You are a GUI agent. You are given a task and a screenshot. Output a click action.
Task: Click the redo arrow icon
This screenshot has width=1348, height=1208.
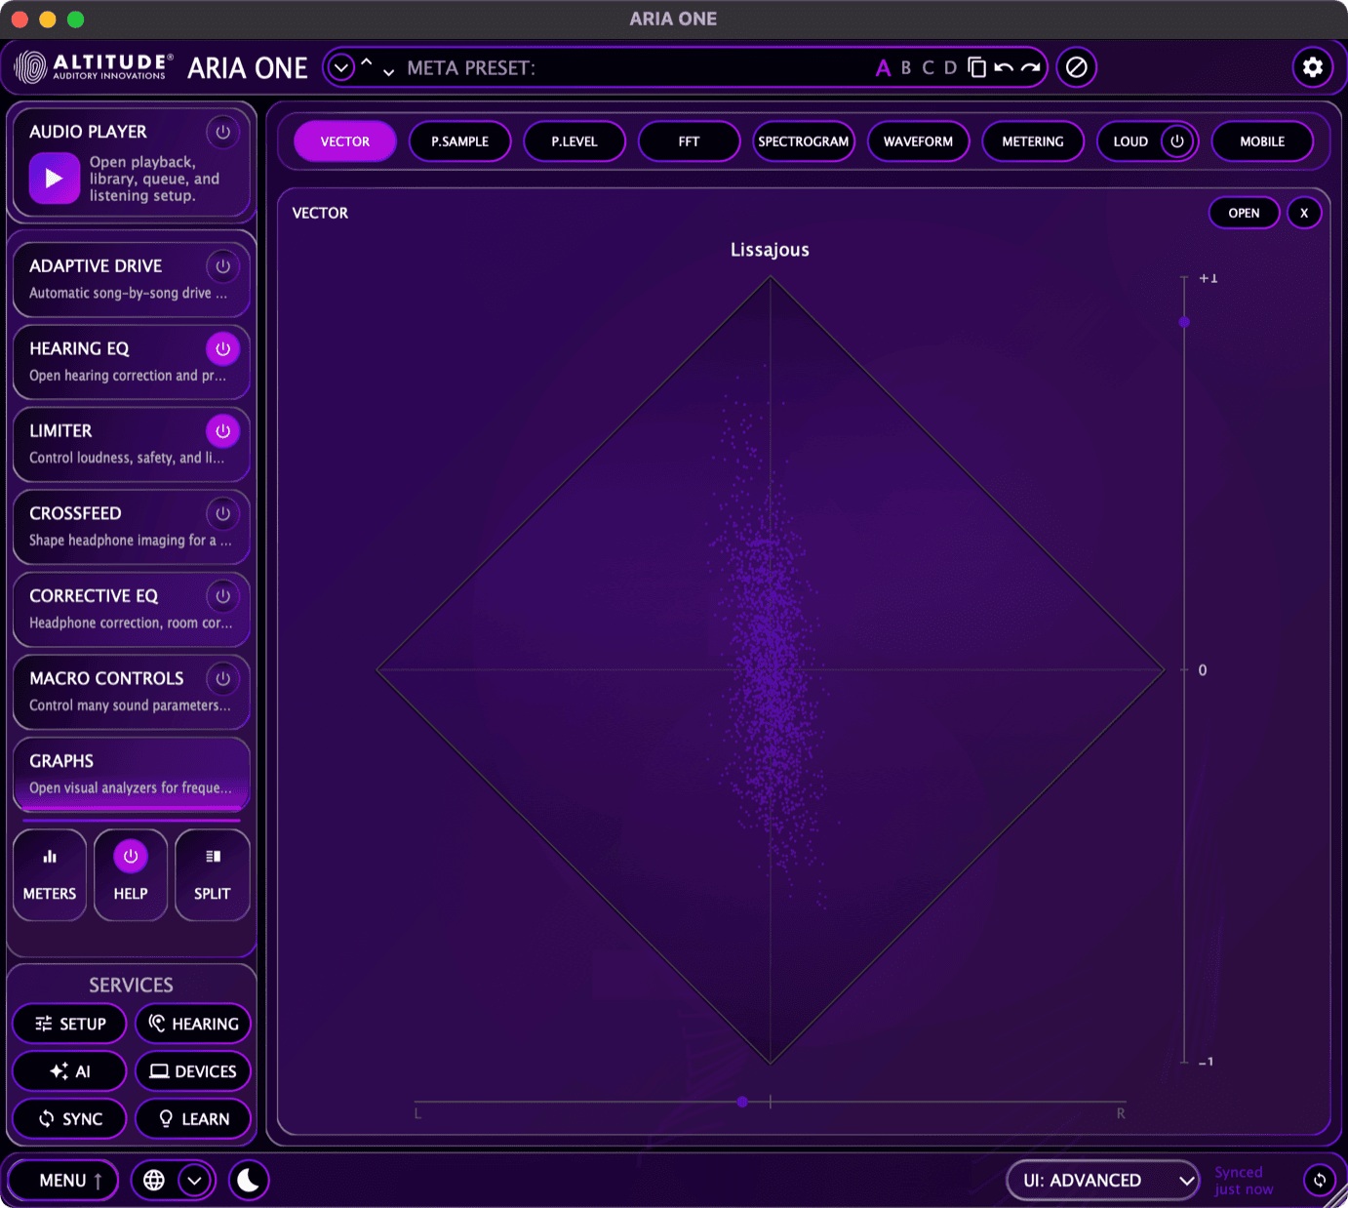[1030, 67]
